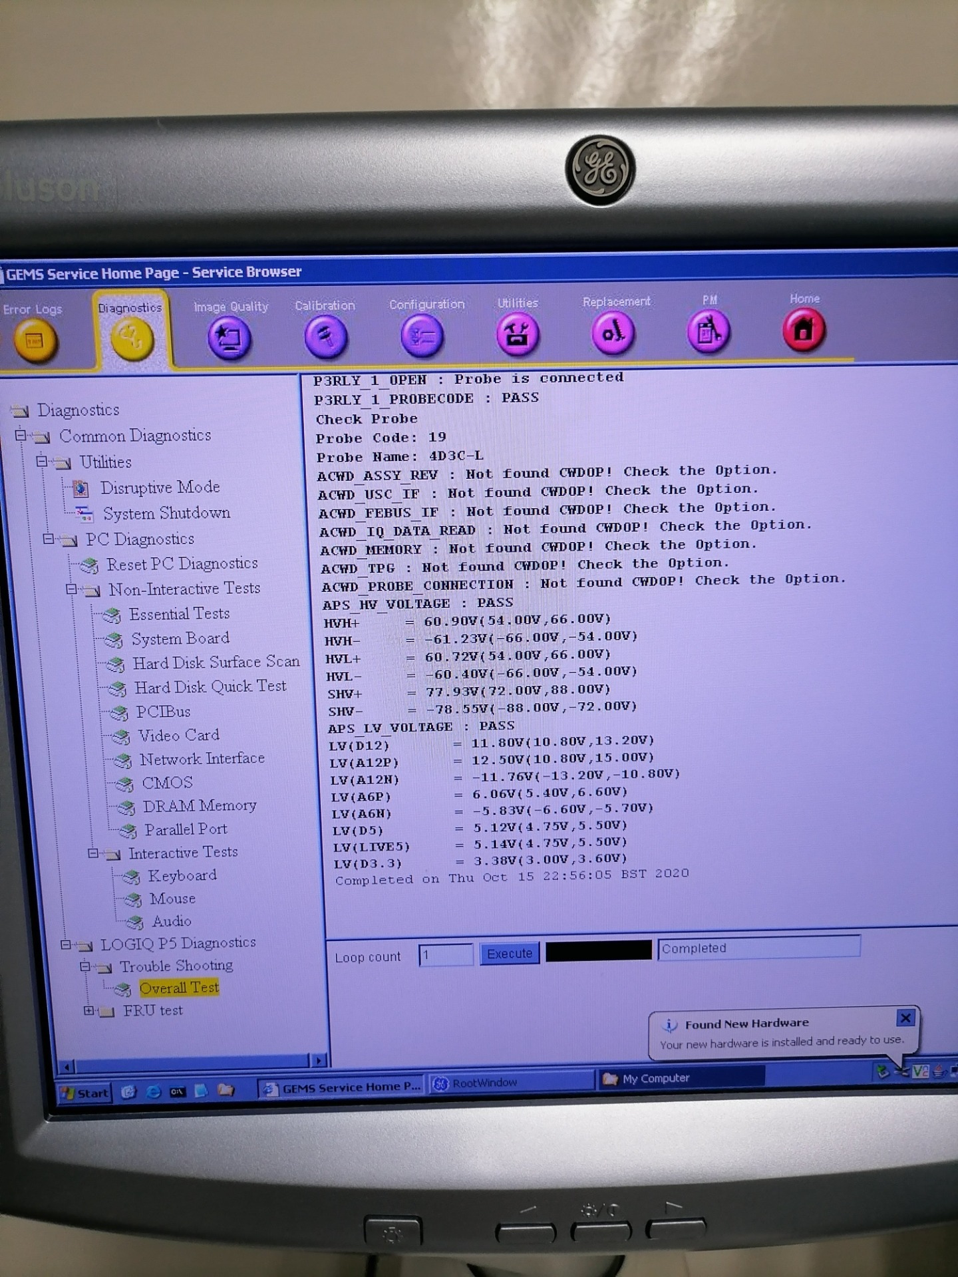Open the Error Logs toolbar icon
This screenshot has height=1277, width=958.
coord(35,341)
